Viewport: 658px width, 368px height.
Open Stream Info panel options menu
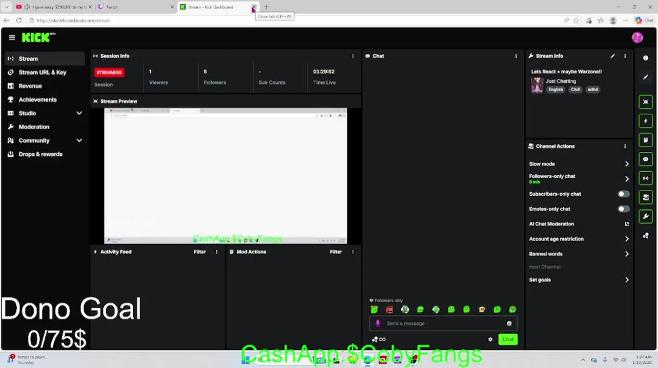tap(625, 56)
